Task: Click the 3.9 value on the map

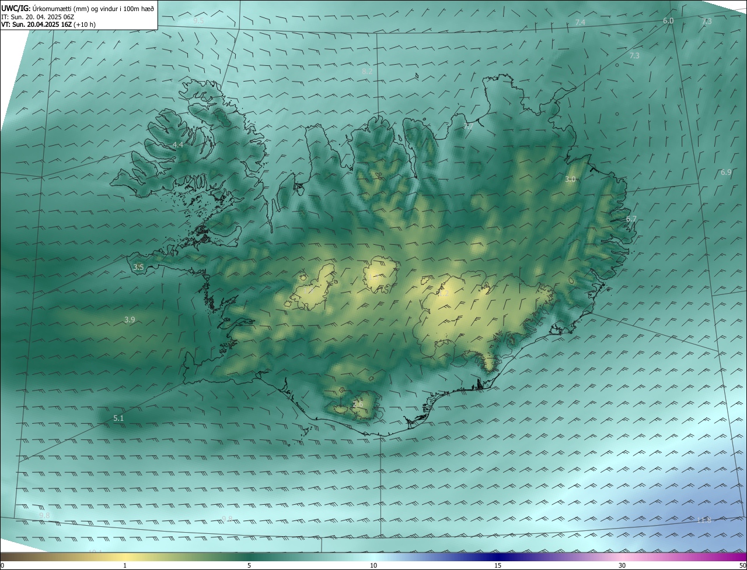Action: (x=130, y=319)
